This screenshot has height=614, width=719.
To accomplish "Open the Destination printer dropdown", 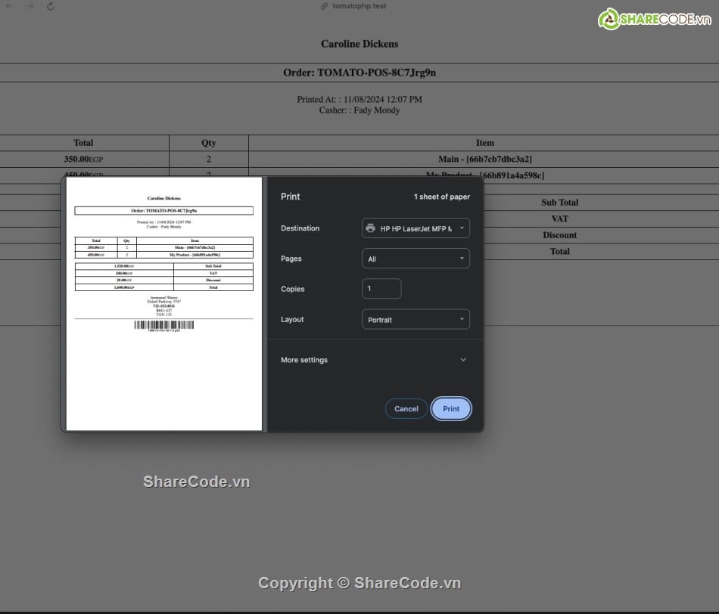I will tap(416, 228).
